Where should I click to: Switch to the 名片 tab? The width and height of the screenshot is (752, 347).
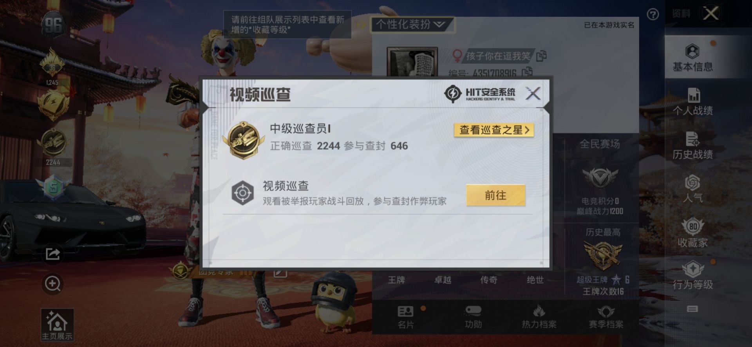(405, 317)
